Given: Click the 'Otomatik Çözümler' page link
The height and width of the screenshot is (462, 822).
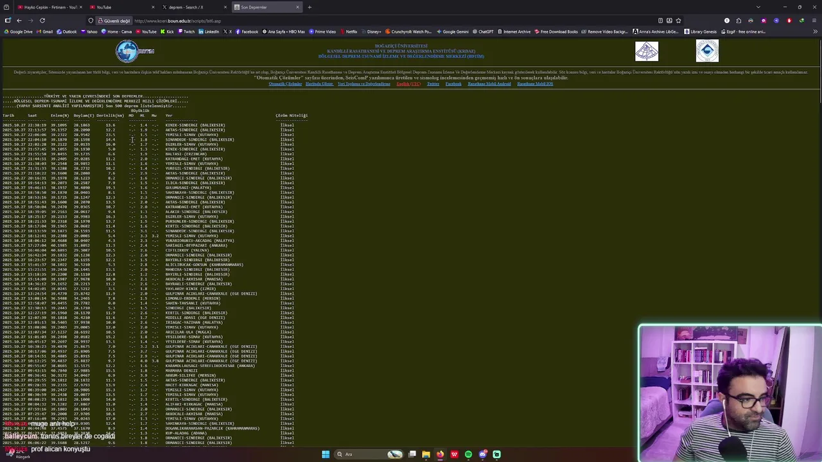Looking at the screenshot, I should pos(285,84).
